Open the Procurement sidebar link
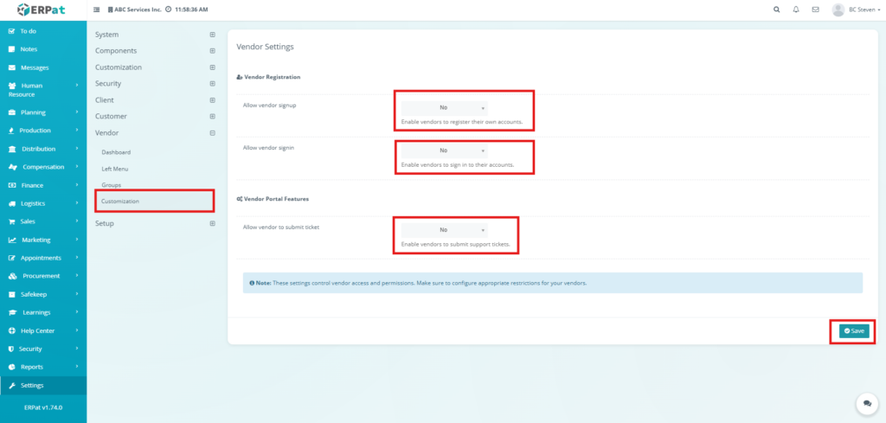Screen dimensions: 886x423 (43, 276)
